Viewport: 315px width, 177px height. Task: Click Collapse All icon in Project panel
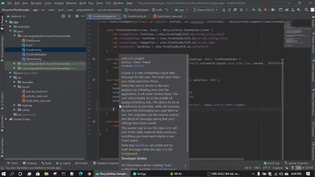[69, 16]
